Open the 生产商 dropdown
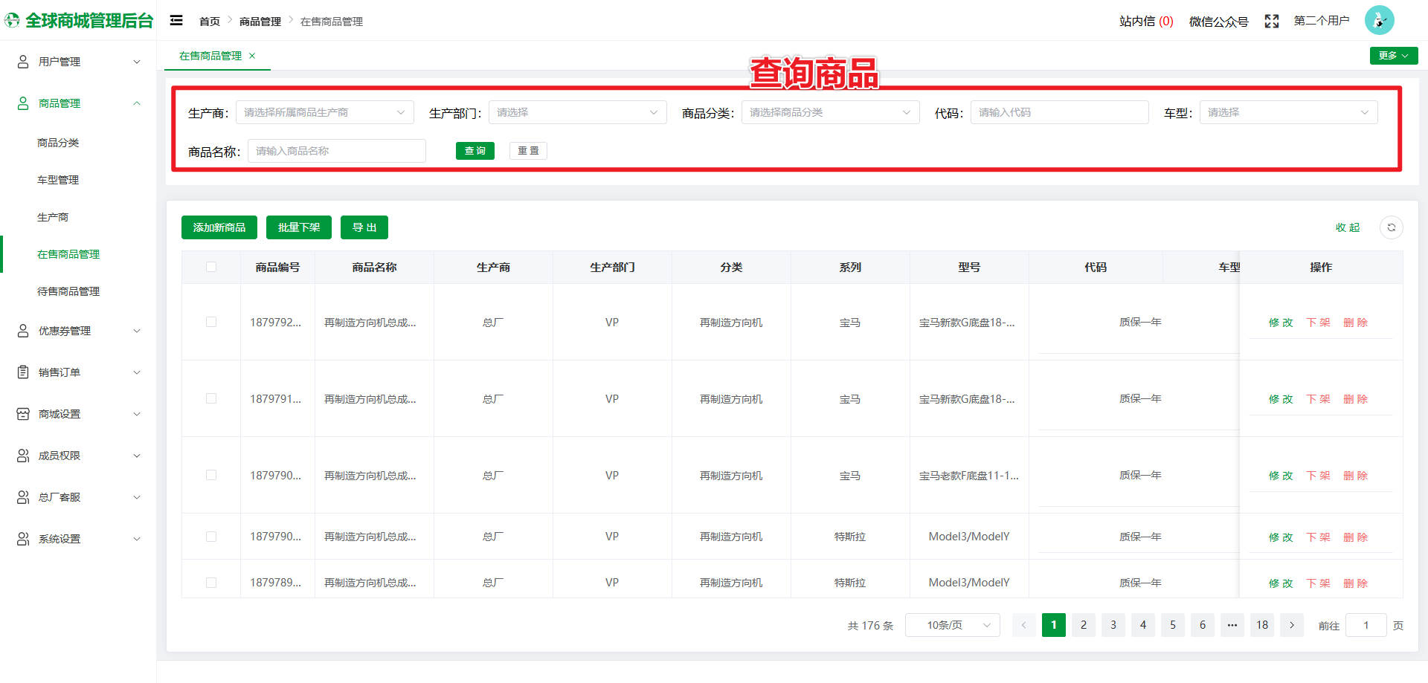The image size is (1428, 683). [324, 111]
